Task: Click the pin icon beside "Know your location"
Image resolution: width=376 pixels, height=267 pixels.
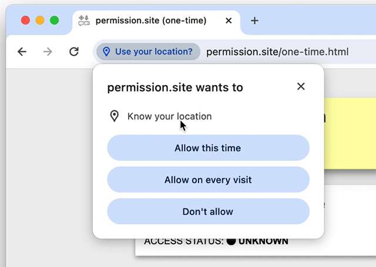Action: click(115, 116)
